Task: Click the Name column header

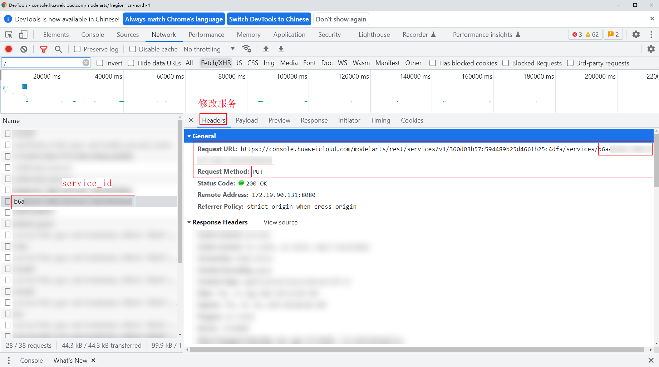Action: (x=89, y=121)
